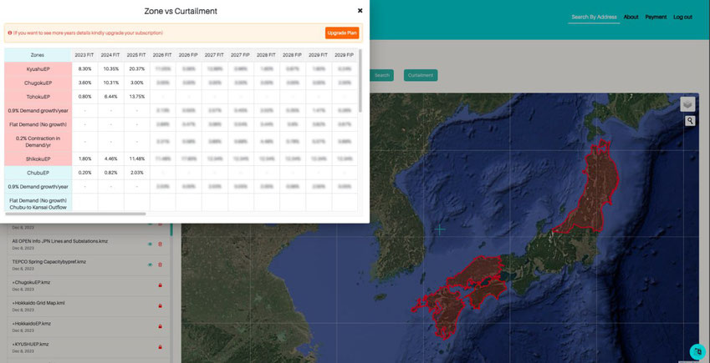Select the +ChugokuEP.kmz file entry
Viewport: 710px width, 363px height.
tap(31, 282)
